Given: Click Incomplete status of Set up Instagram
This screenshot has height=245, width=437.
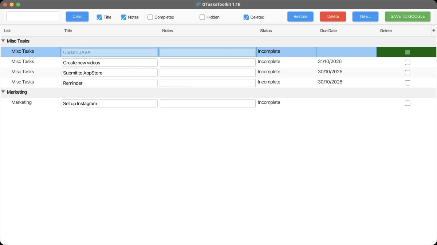Looking at the screenshot, I should coord(269,102).
